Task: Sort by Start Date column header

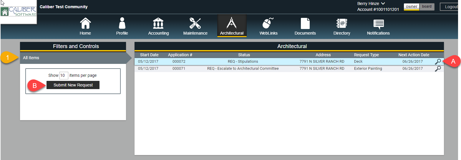Action: tap(149, 55)
